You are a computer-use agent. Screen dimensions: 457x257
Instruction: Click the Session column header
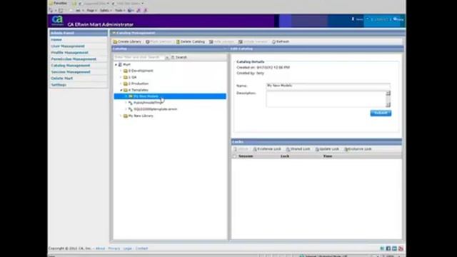[x=246, y=156]
